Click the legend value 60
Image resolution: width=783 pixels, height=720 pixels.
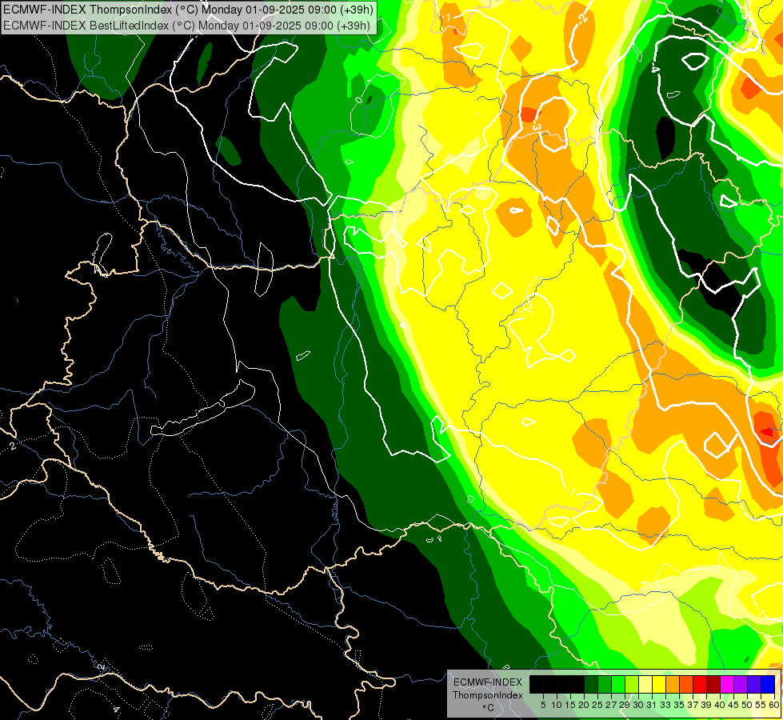pos(774,705)
